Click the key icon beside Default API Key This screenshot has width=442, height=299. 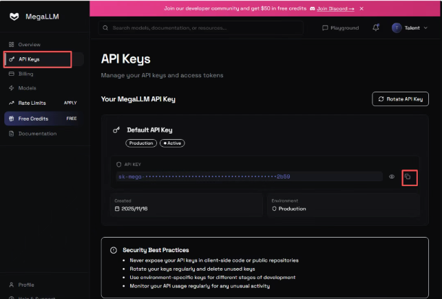(x=116, y=130)
